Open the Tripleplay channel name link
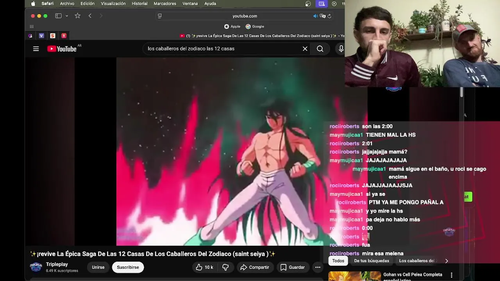This screenshot has height=281, width=500. coord(57,265)
